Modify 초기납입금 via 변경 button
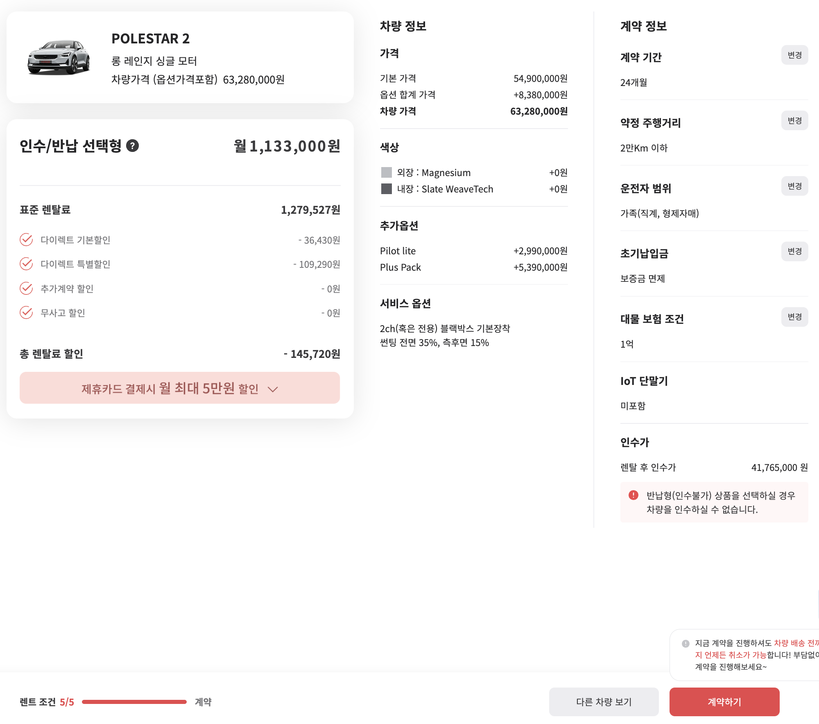This screenshot has height=724, width=819. coord(794,251)
